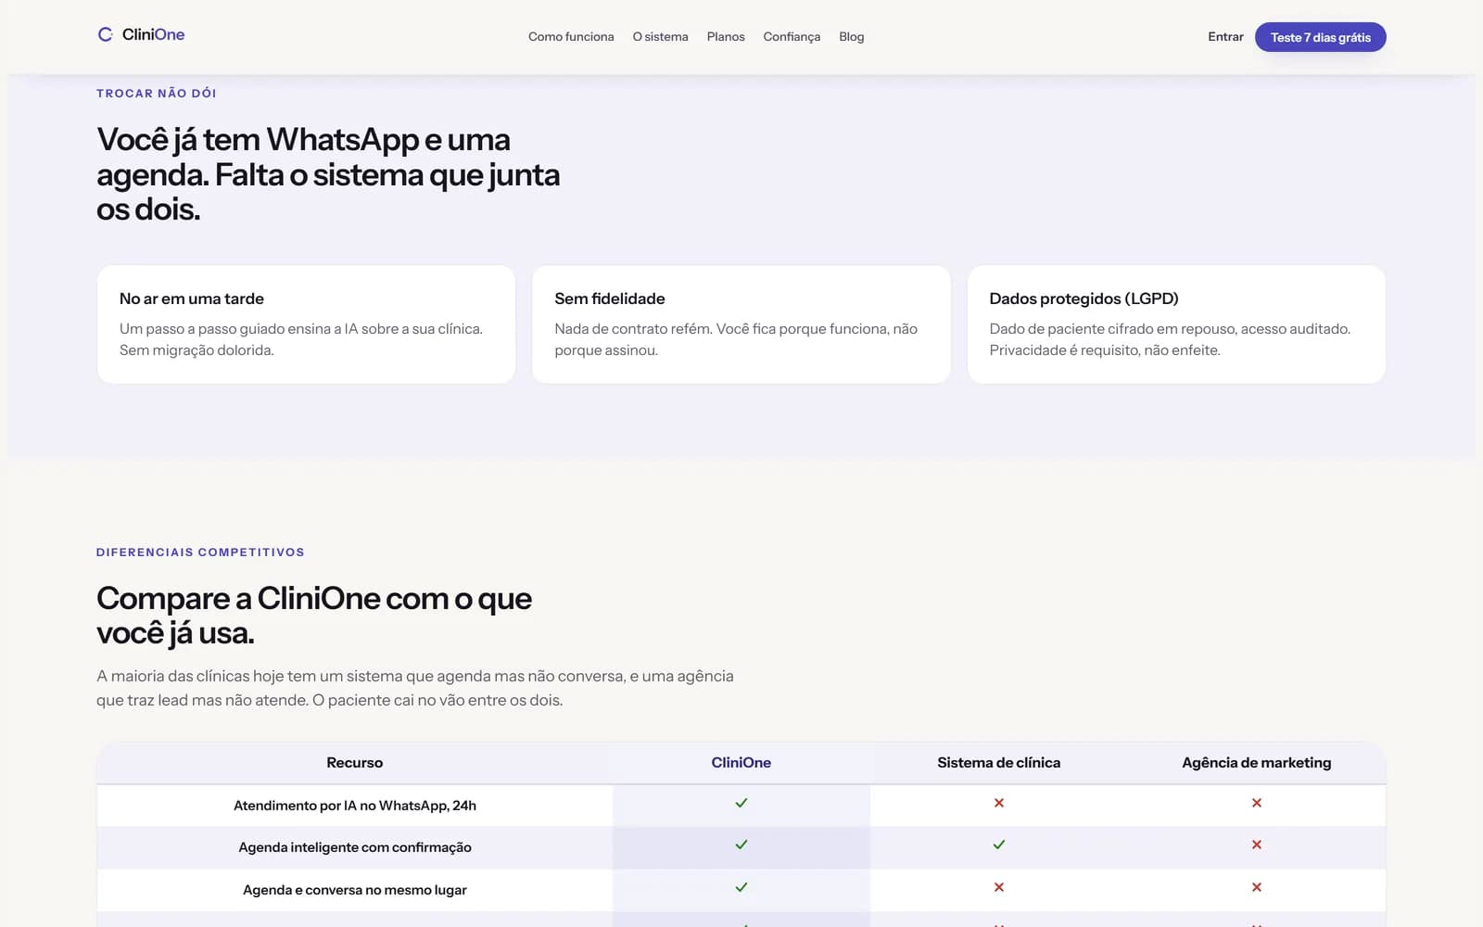The image size is (1483, 927).
Task: Click the TROCAR NÃO DÓI section label
Action: [157, 93]
